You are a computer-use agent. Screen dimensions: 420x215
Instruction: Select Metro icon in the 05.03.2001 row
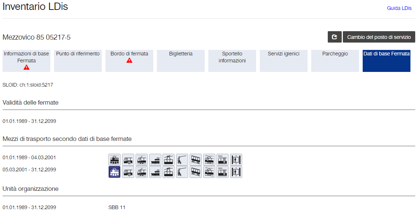(223, 172)
